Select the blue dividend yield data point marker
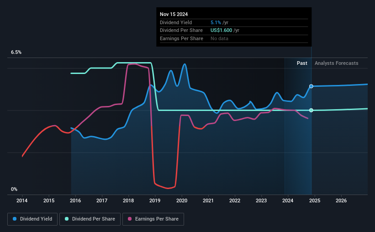The image size is (375, 232). 311,86
